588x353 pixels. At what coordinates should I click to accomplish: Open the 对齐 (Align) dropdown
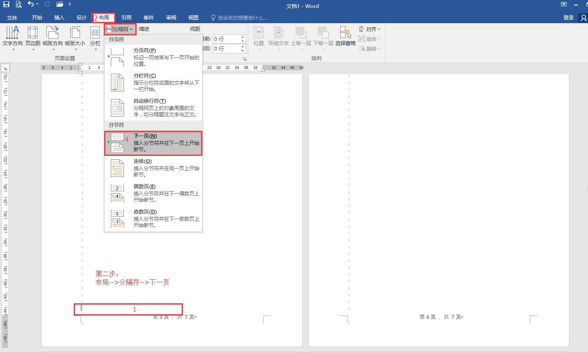[x=370, y=29]
